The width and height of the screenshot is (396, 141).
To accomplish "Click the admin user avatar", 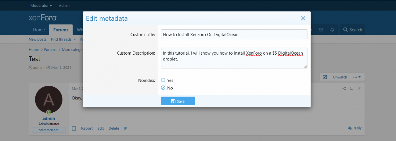I will pos(49,100).
